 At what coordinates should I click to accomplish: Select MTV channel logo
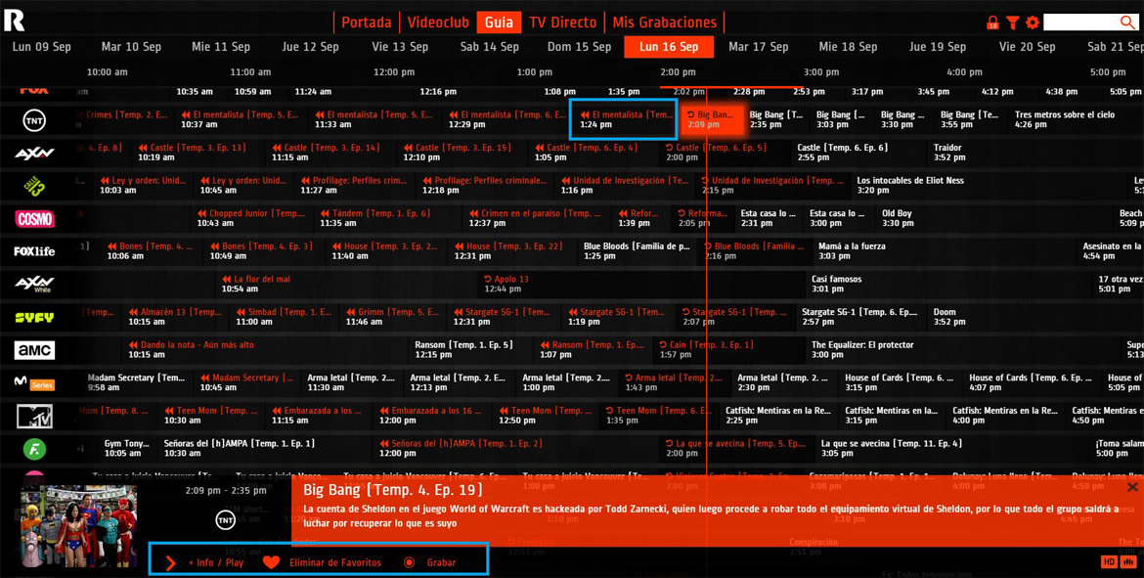tap(34, 416)
